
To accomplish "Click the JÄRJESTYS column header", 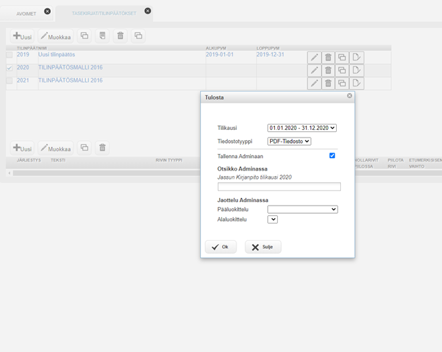I will click(x=29, y=160).
